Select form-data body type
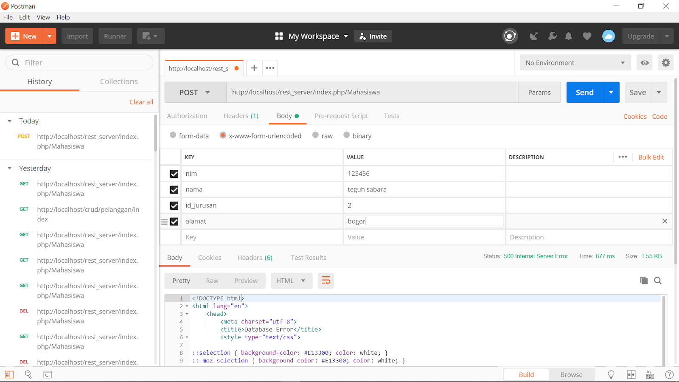 click(x=173, y=135)
